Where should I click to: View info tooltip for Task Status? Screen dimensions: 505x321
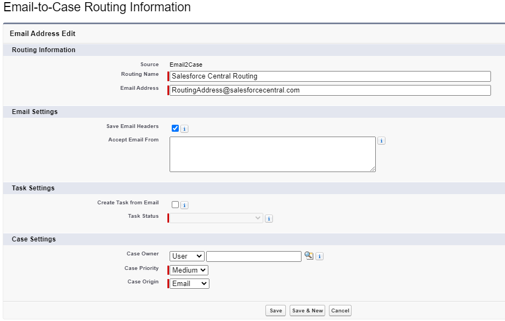click(x=269, y=218)
